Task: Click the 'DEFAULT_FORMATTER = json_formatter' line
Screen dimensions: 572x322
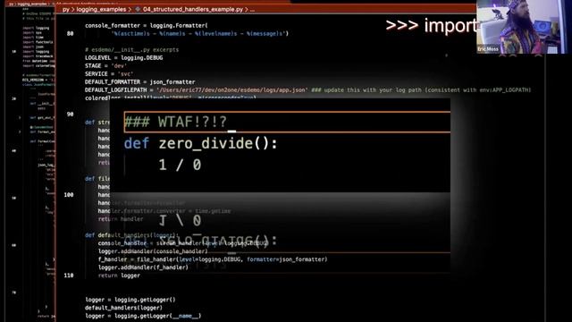Action: [x=139, y=81]
